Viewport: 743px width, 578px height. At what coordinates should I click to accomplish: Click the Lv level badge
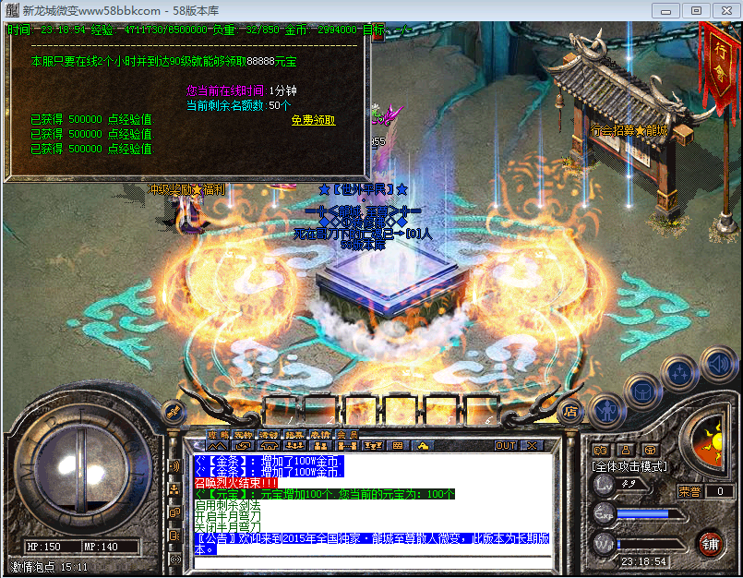605,485
